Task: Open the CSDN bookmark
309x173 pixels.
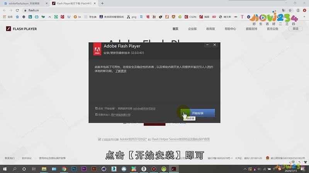Action: pyautogui.click(x=190, y=17)
